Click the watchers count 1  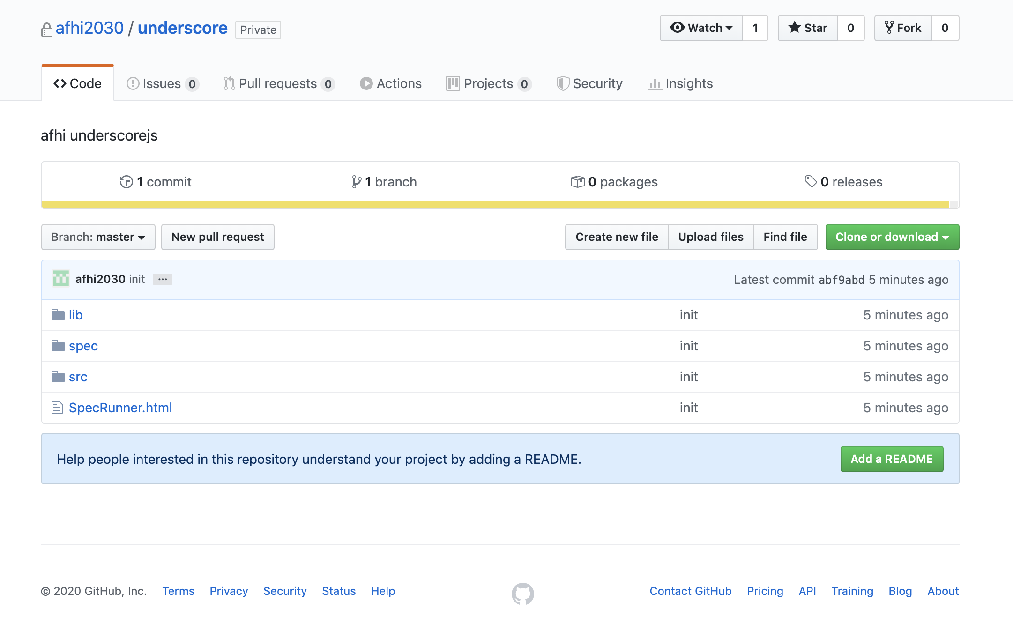tap(755, 28)
